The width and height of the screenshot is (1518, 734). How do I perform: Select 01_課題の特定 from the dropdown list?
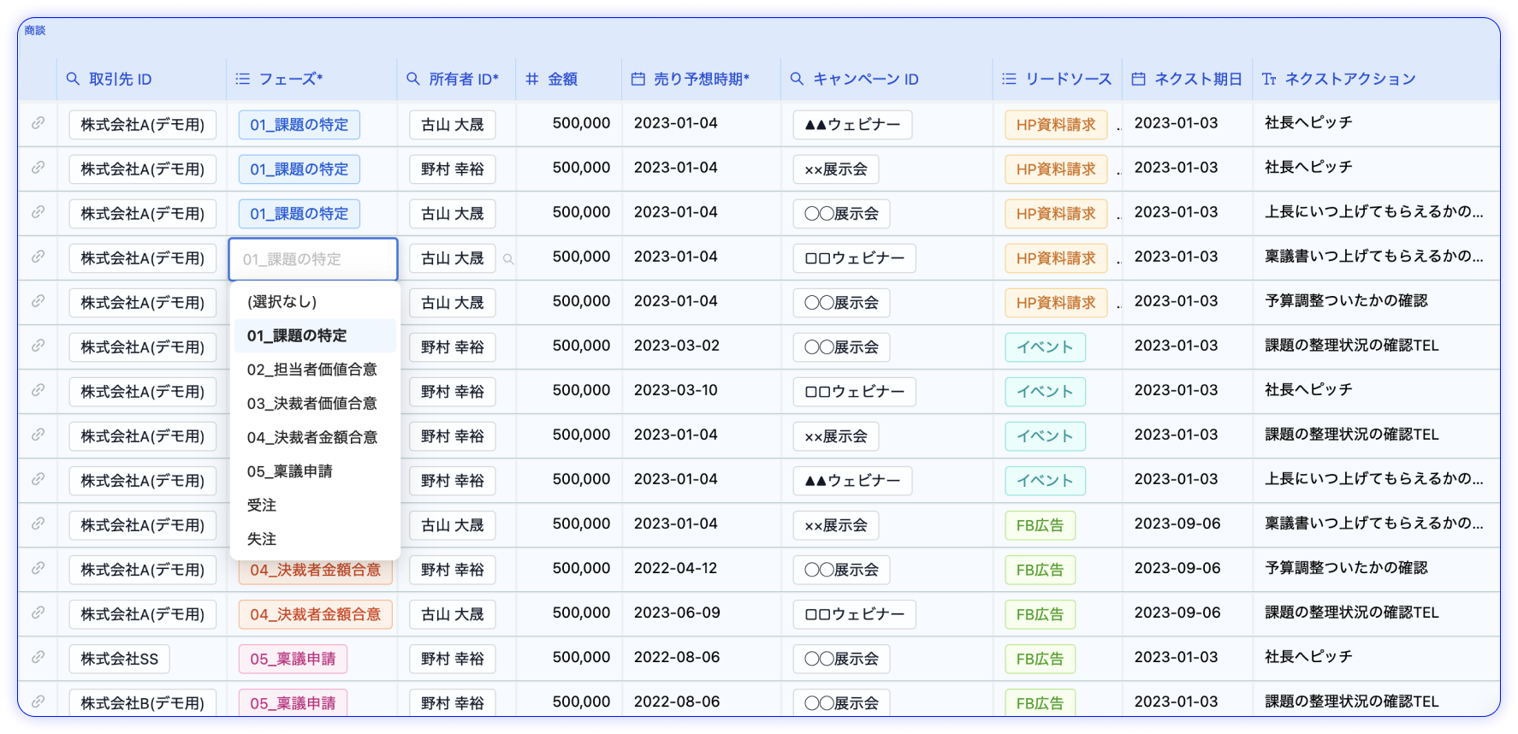tap(315, 336)
